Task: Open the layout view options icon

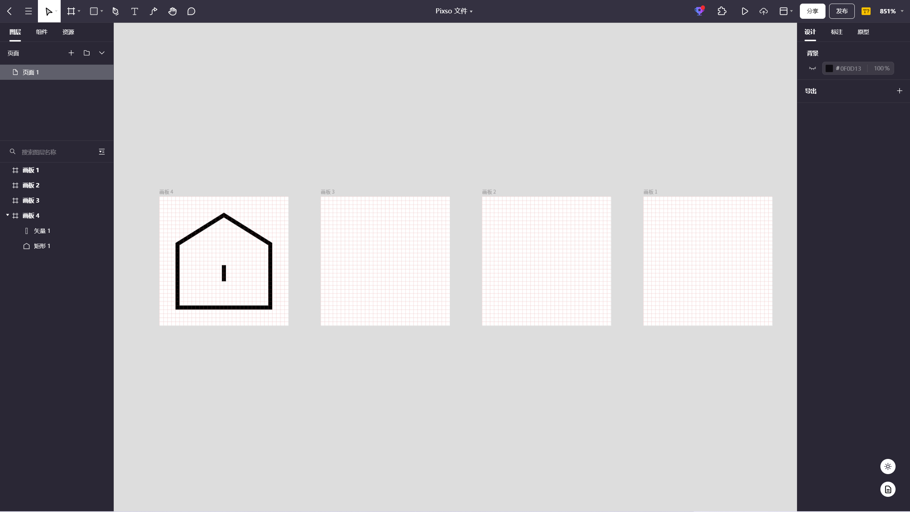Action: point(783,11)
